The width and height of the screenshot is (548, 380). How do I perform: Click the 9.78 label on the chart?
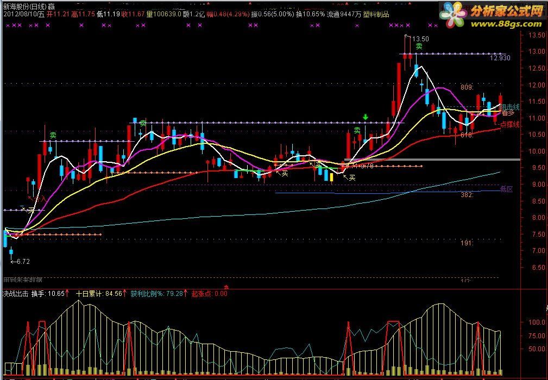[x=367, y=166]
